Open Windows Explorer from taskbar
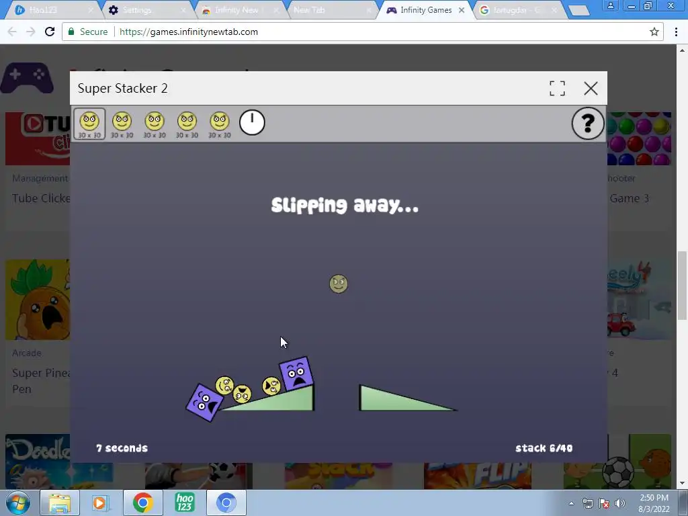Image resolution: width=688 pixels, height=516 pixels. (x=60, y=503)
